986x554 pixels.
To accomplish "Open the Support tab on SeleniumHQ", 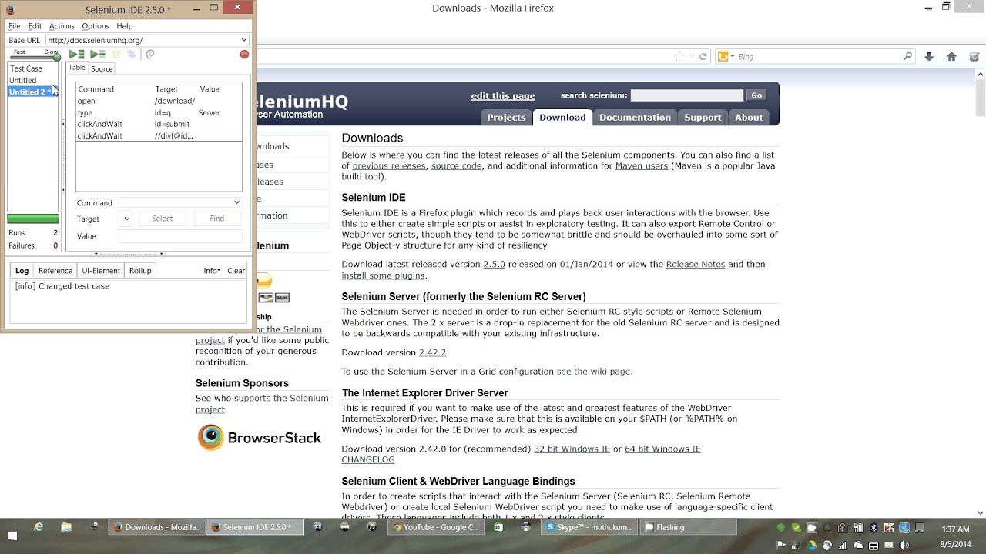I will pyautogui.click(x=703, y=117).
